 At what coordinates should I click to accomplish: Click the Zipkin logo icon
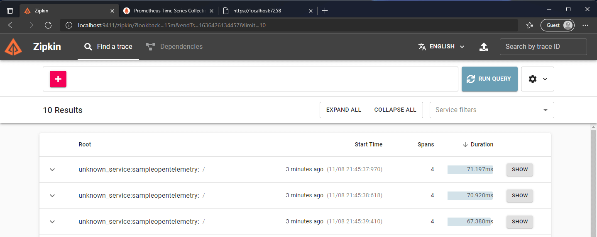pos(13,47)
